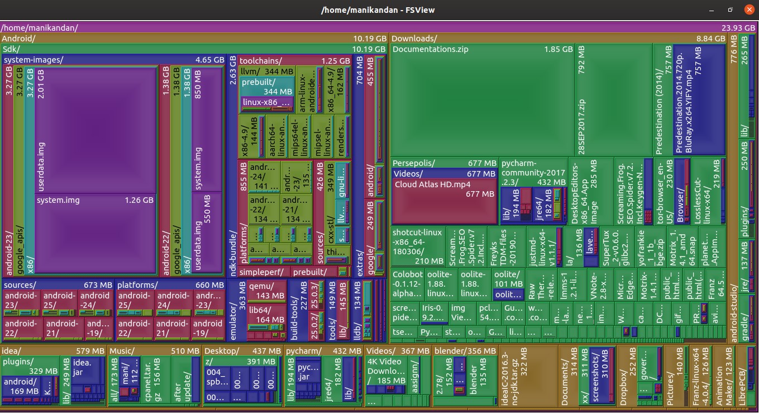Image resolution: width=759 pixels, height=413 pixels.
Task: Open the Sdk/ directory header
Action: [194, 49]
